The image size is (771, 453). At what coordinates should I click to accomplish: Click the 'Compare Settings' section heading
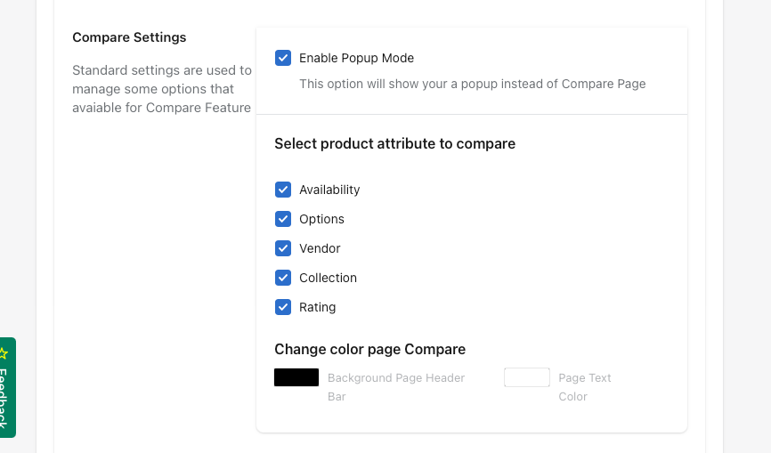point(129,37)
